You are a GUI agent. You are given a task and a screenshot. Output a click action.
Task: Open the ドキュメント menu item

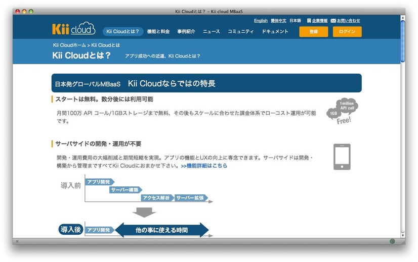[x=275, y=31]
